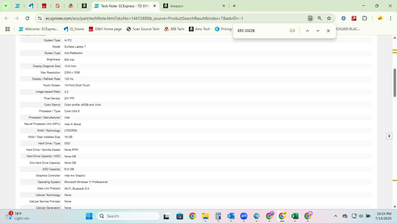Open Welcome- ECExpress bookmark

(38, 29)
